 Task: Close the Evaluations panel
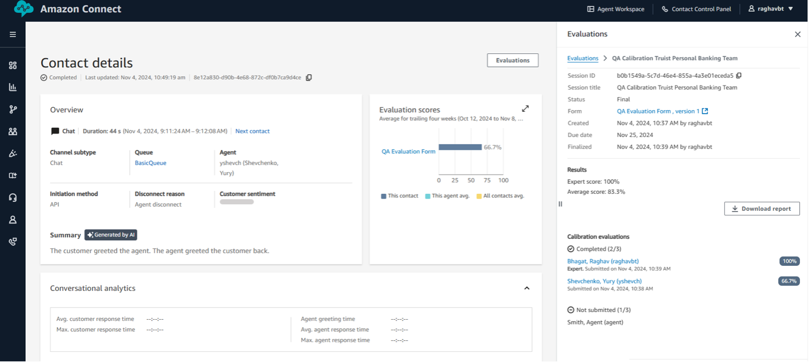tap(798, 35)
